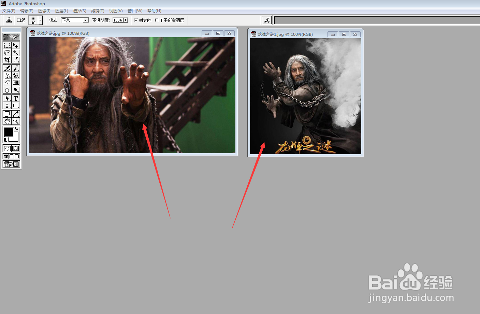Select the Rectangle shape tool
480x314 pixels.
pos(16,105)
